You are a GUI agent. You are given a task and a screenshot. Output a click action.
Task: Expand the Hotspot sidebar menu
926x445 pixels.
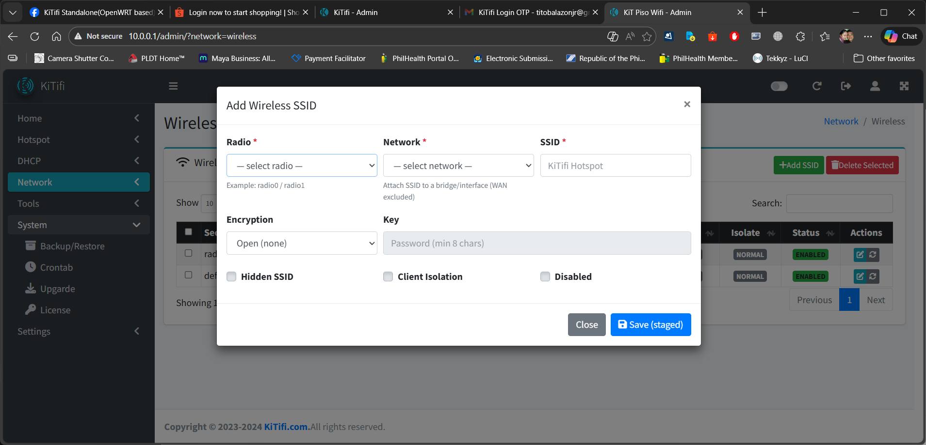(79, 139)
